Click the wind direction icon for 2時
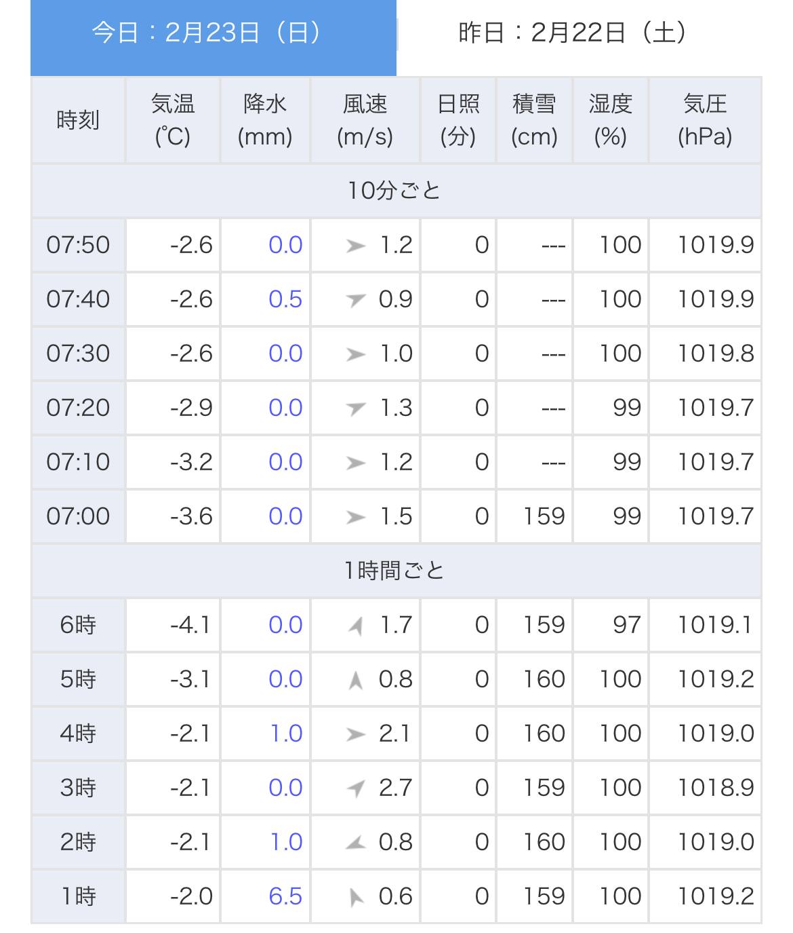 pos(355,843)
